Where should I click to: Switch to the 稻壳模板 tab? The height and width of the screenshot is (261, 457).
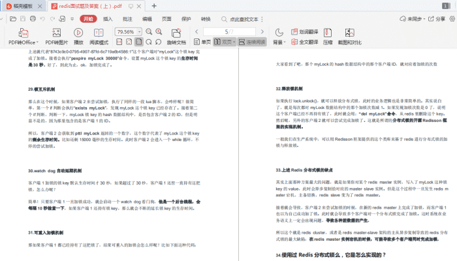pos(22,6)
